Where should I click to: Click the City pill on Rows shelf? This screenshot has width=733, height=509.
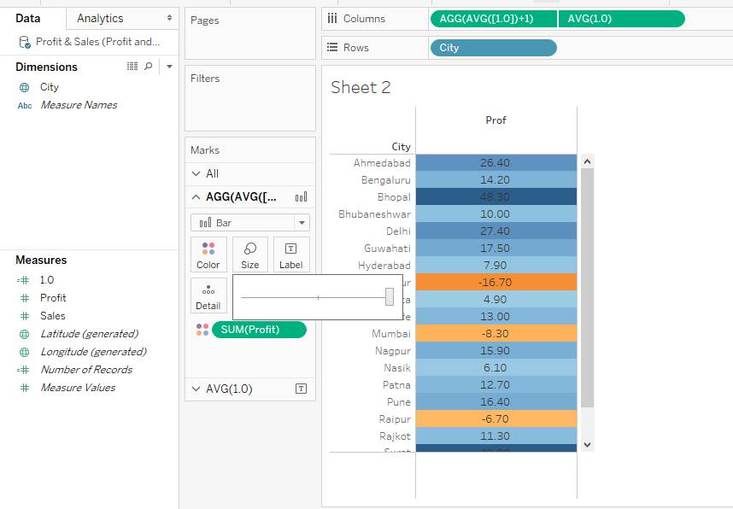[493, 48]
